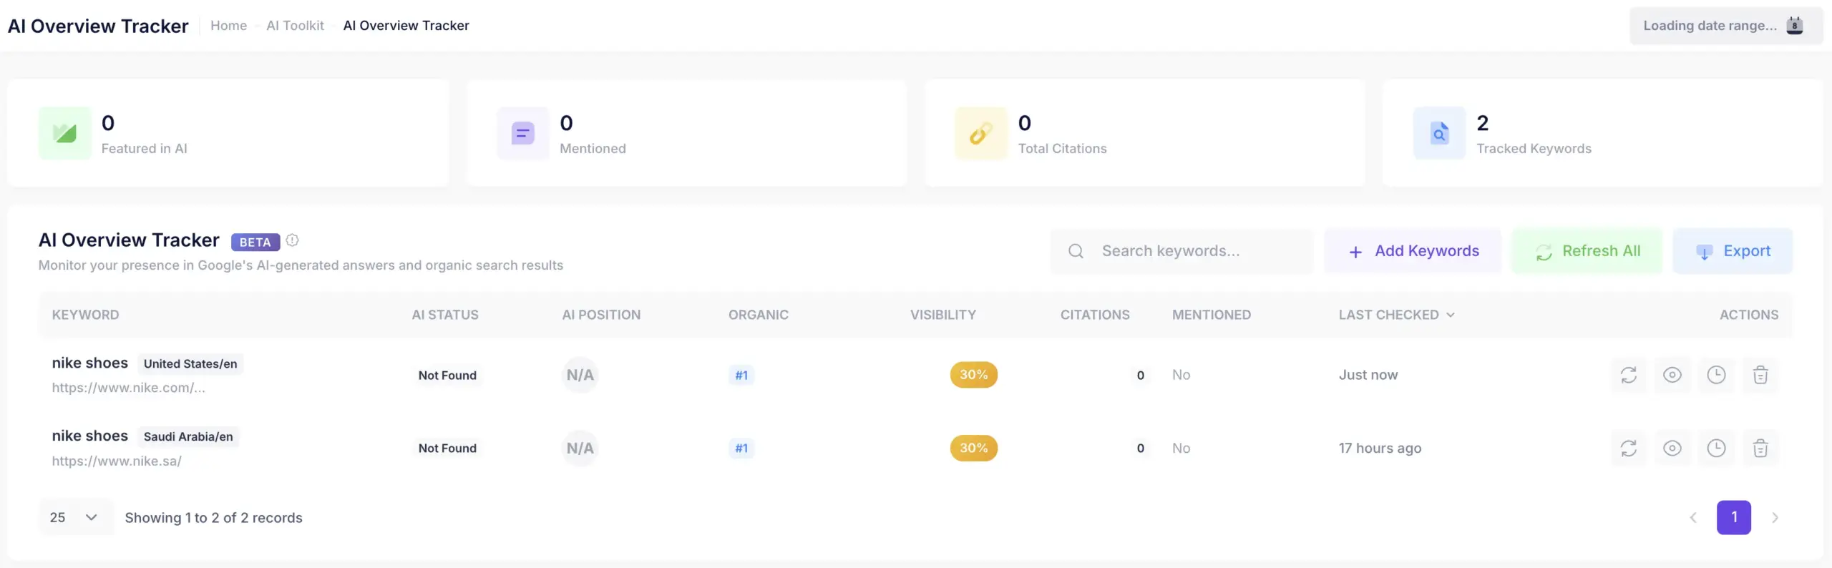1832x568 pixels.
Task: Click the Visibility column header
Action: tap(942, 315)
